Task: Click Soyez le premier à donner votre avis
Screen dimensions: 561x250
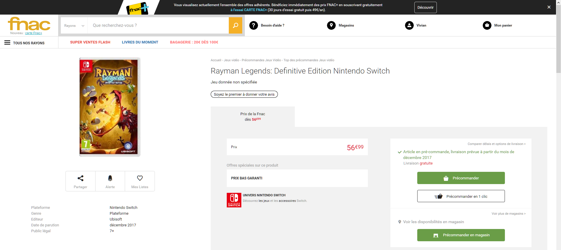Action: click(x=244, y=94)
